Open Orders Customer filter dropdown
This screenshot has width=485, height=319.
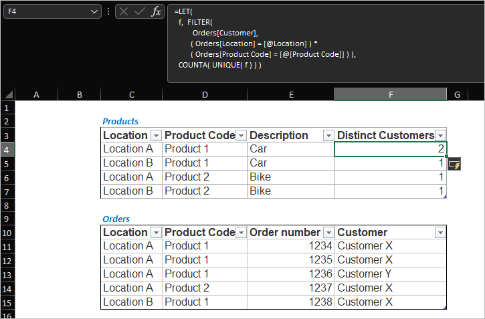[440, 233]
